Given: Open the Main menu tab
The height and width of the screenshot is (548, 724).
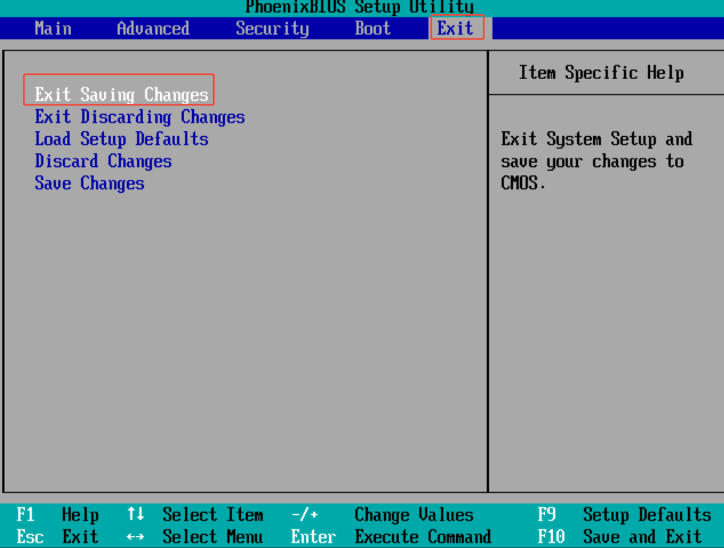Looking at the screenshot, I should point(53,29).
